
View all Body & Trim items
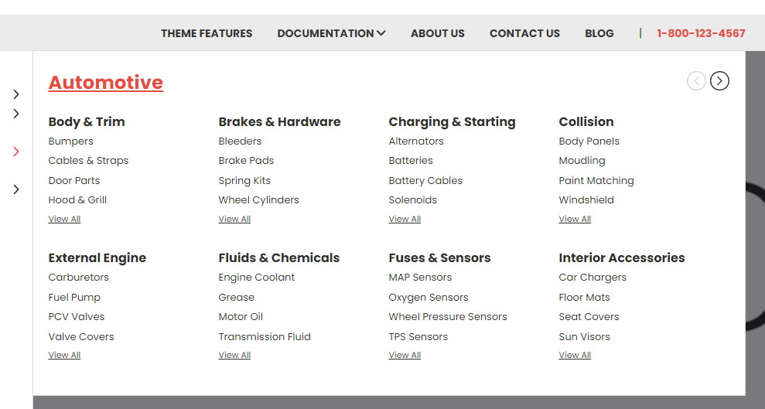point(64,219)
